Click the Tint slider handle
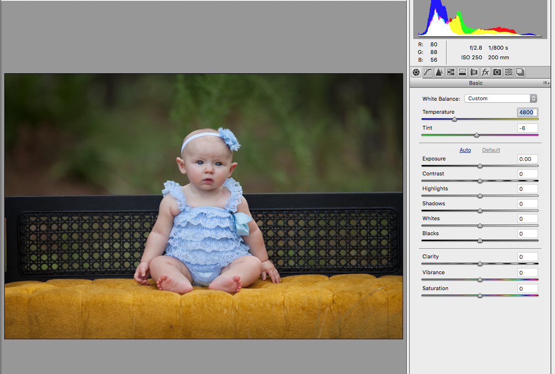555x374 pixels. click(x=476, y=135)
